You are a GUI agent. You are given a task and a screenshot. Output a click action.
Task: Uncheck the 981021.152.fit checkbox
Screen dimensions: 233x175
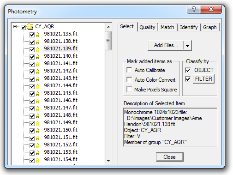32,145
